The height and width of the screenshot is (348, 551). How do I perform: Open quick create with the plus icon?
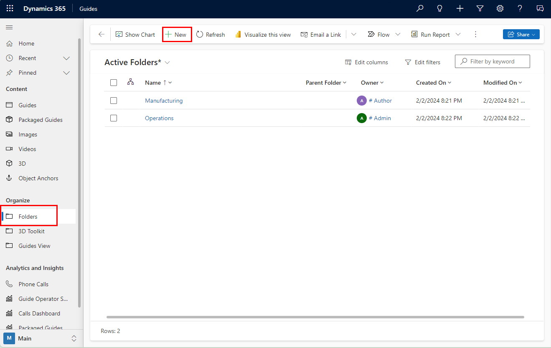[460, 8]
